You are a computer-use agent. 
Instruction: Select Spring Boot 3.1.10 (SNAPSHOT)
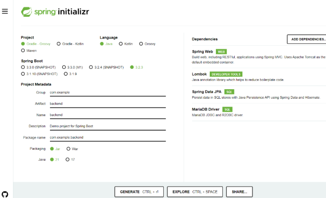point(39,74)
